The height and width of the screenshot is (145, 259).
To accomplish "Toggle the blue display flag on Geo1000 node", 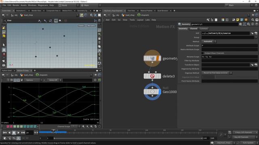I will [x=159, y=92].
